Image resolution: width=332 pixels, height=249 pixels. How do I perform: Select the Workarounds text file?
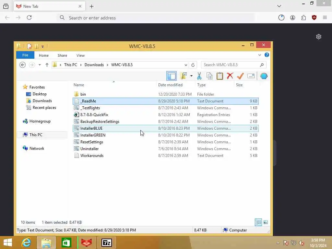pos(166,155)
